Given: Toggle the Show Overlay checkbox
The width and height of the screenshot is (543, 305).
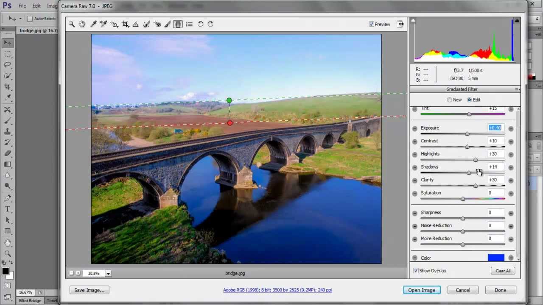Looking at the screenshot, I should click(416, 271).
